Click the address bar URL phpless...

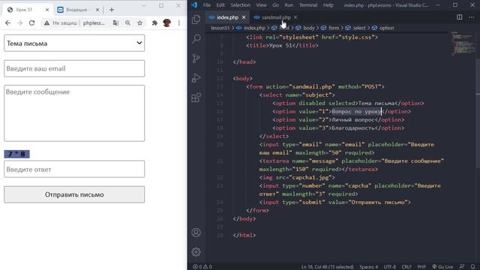point(94,23)
